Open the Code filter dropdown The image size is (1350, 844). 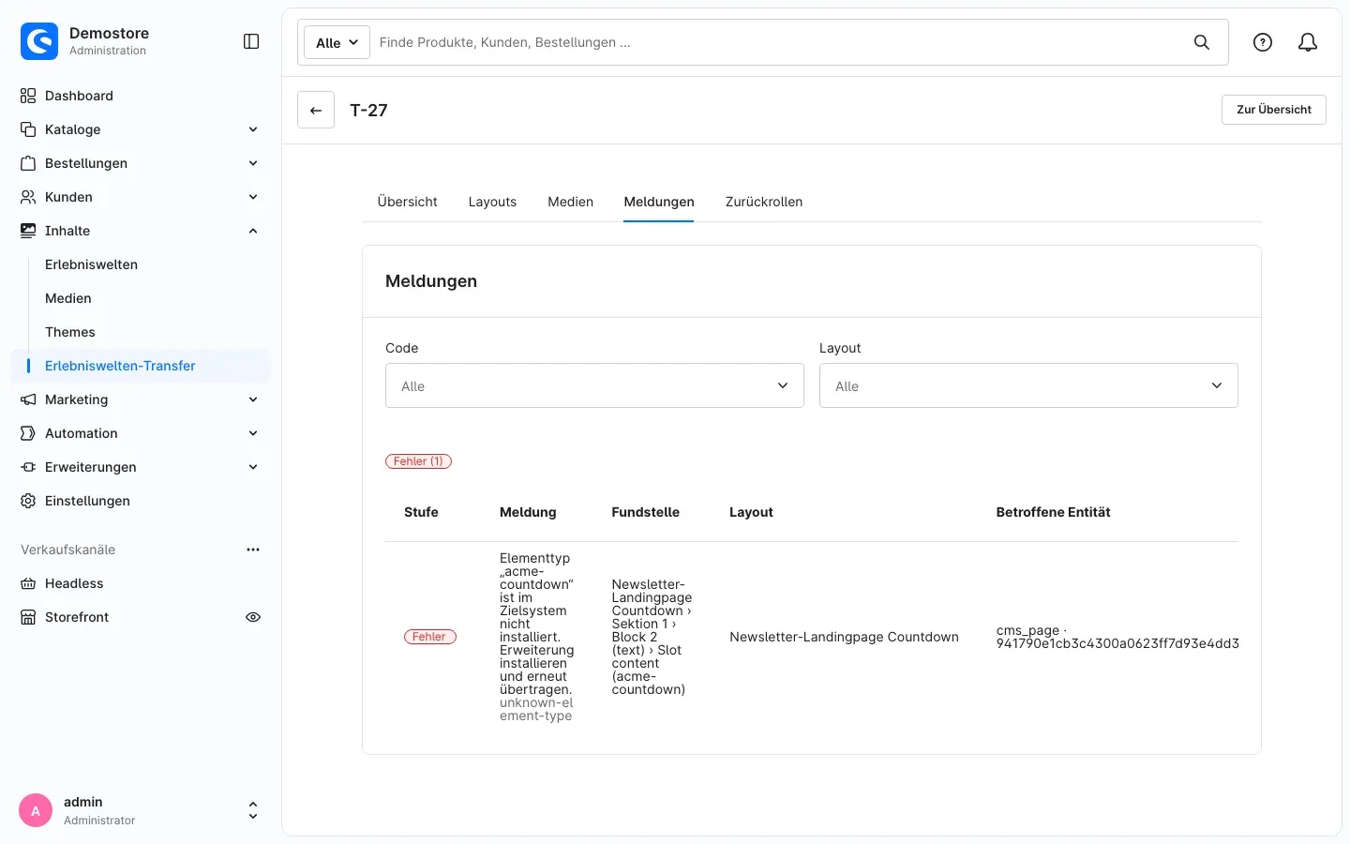[594, 385]
